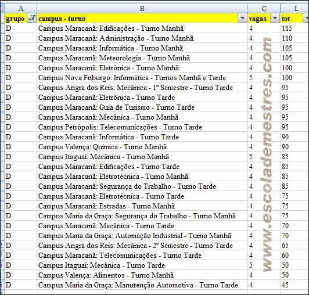Select cell 'Campus Valença: Alimentos - Turno Manhã'
309x295 pixels.
pyautogui.click(x=142, y=275)
